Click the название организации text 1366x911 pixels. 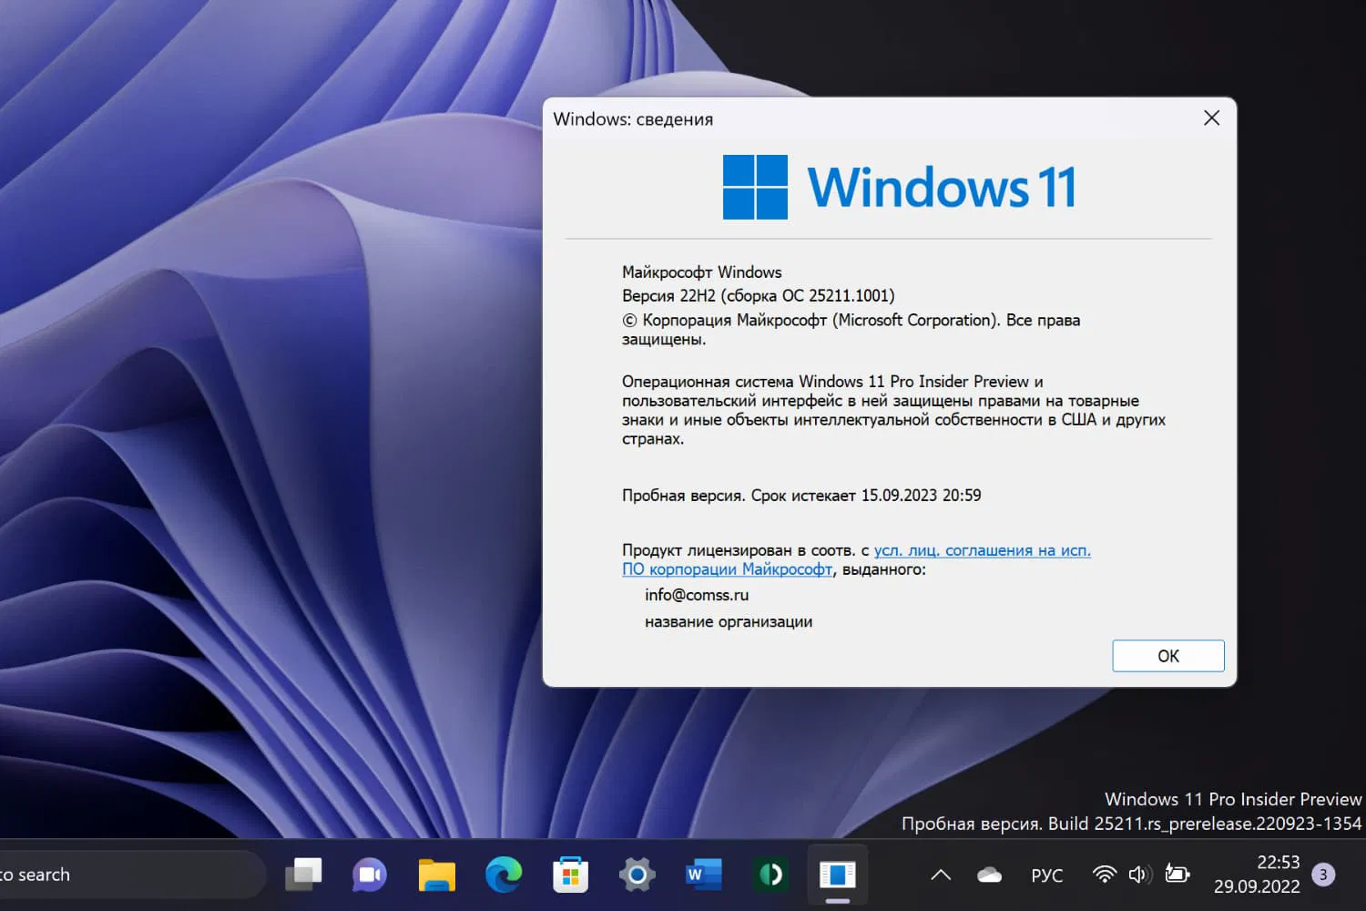coord(729,621)
